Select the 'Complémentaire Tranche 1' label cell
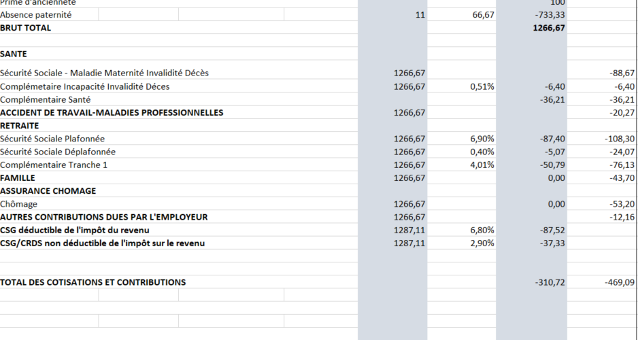 click(x=54, y=165)
